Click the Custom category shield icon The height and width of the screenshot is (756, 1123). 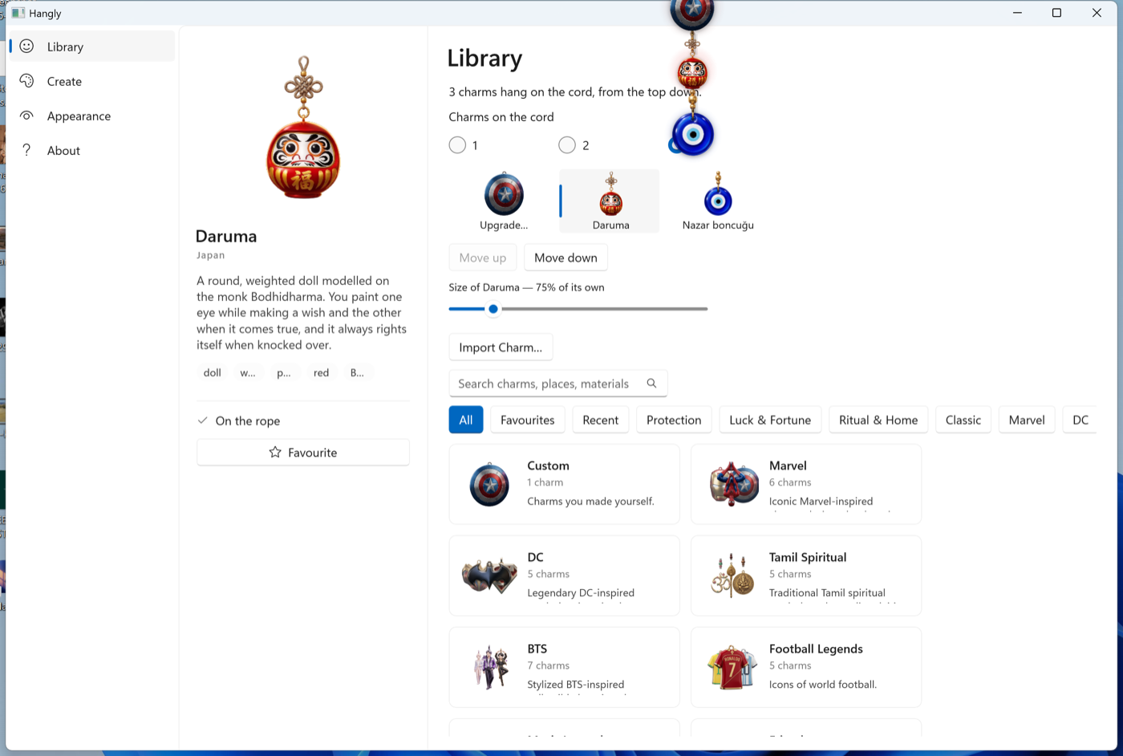pyautogui.click(x=489, y=484)
